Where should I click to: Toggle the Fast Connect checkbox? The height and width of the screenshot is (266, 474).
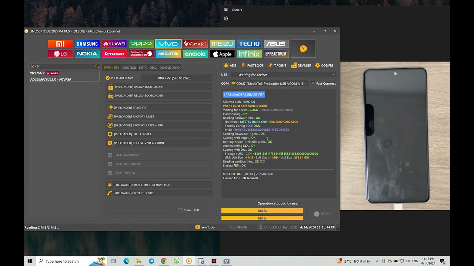tap(313, 83)
